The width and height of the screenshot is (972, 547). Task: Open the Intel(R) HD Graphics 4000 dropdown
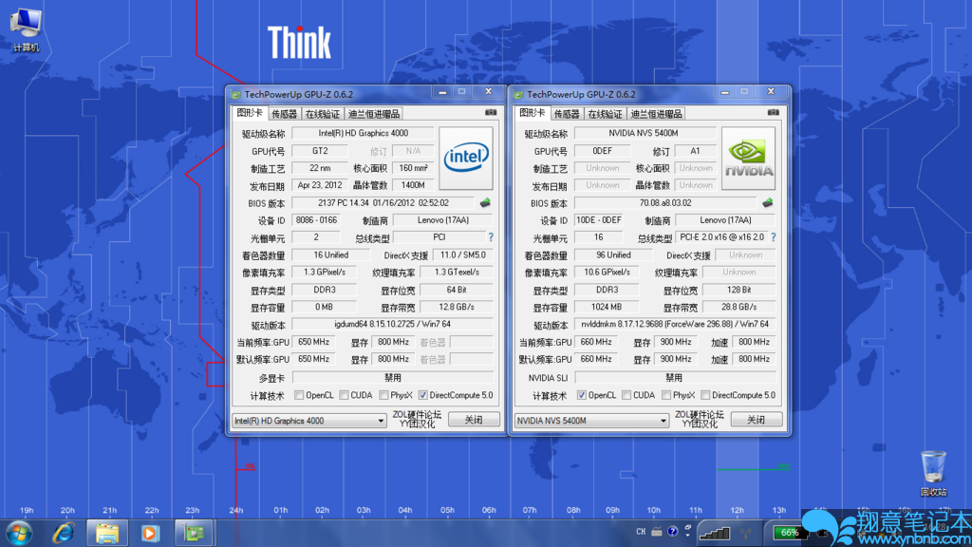pos(308,421)
